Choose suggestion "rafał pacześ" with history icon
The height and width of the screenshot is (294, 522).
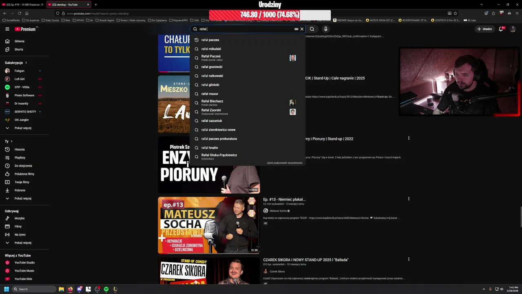click(247, 40)
